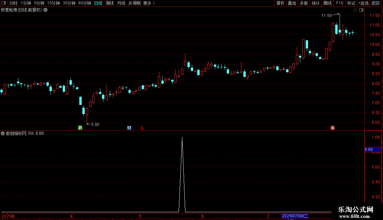Image resolution: width=383 pixels, height=220 pixels.
Task: Click the 11.58 high price label
Action: (326, 16)
